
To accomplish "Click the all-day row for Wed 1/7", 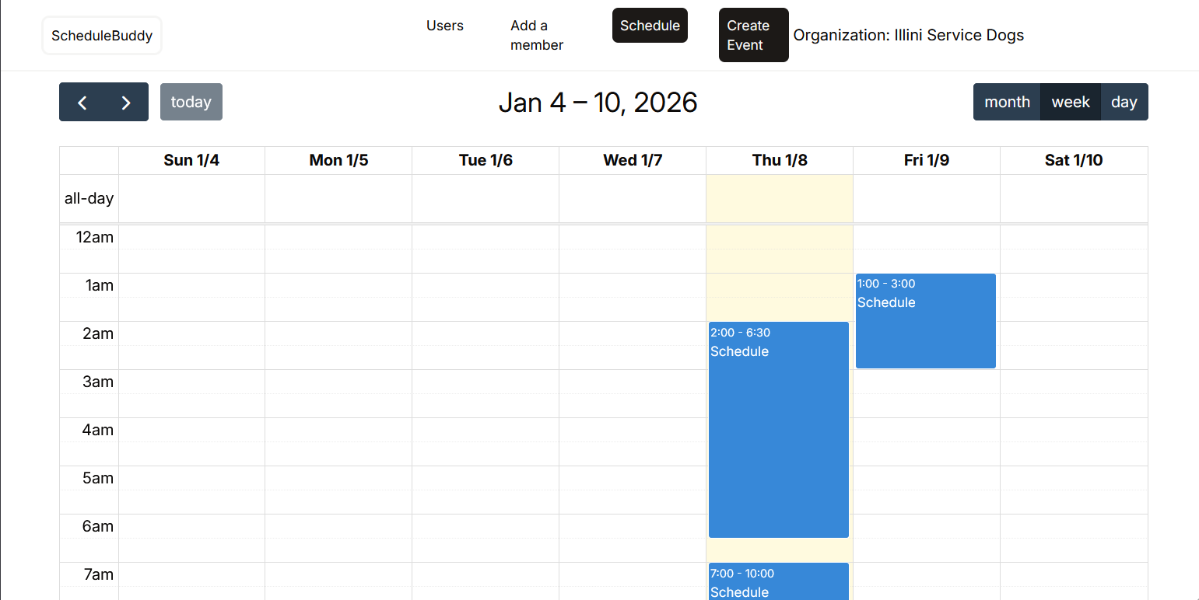I will [x=633, y=198].
